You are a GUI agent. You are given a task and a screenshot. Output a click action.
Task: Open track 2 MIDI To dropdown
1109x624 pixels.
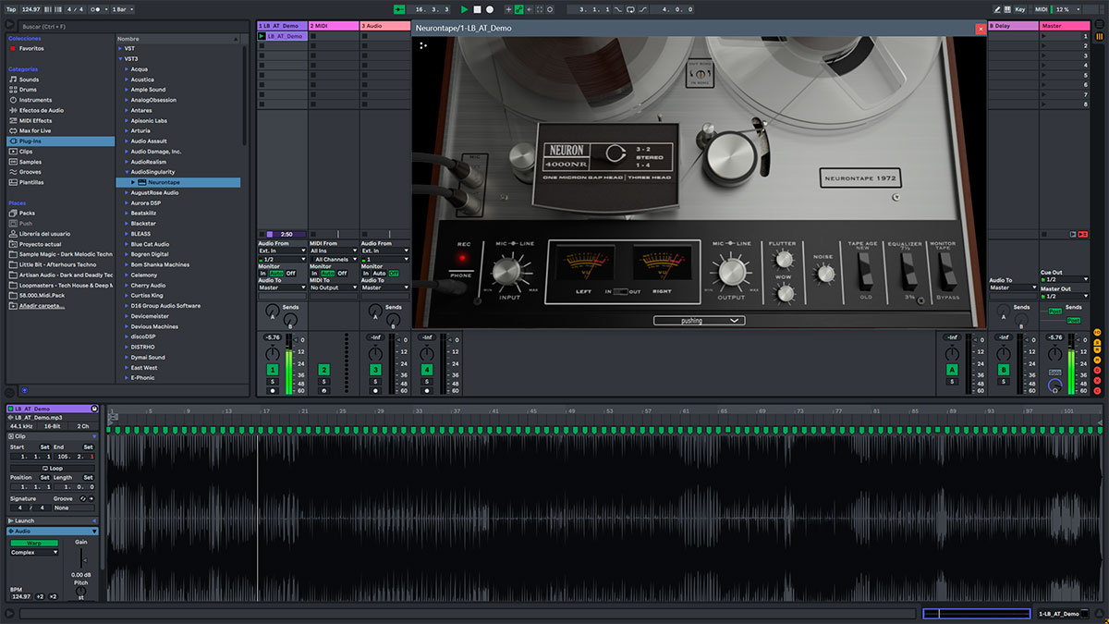coord(334,288)
